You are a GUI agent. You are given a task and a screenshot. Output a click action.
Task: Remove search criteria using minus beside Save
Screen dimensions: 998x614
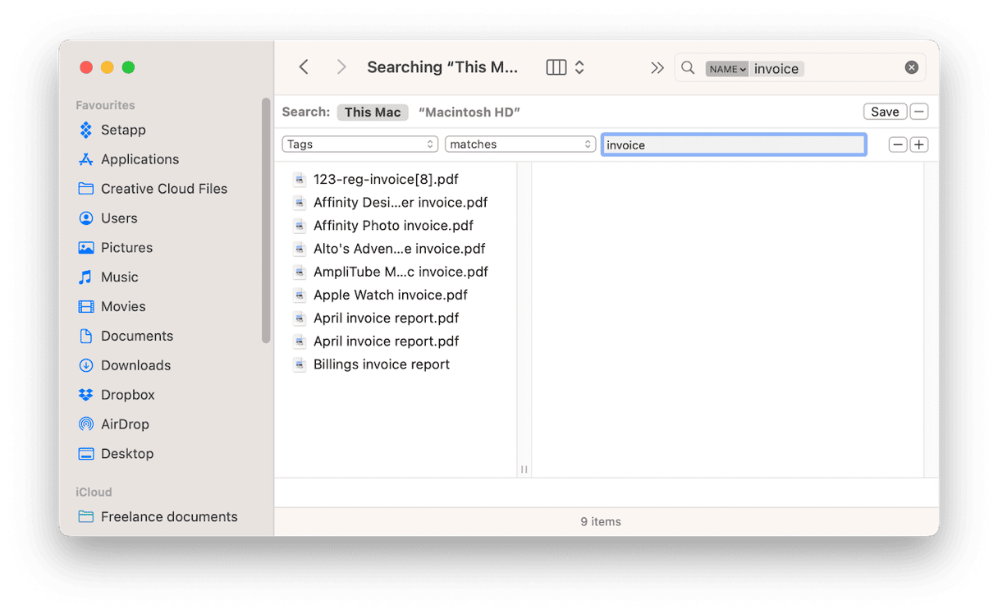[919, 112]
